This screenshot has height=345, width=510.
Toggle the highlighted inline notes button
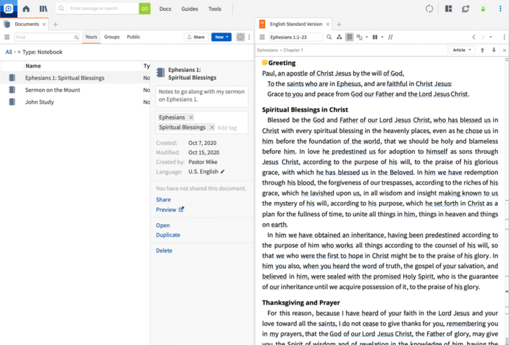(349, 37)
